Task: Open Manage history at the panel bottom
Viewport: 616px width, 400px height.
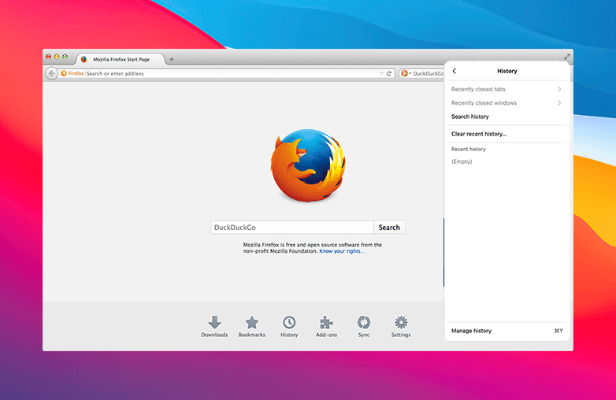Action: pyautogui.click(x=507, y=331)
